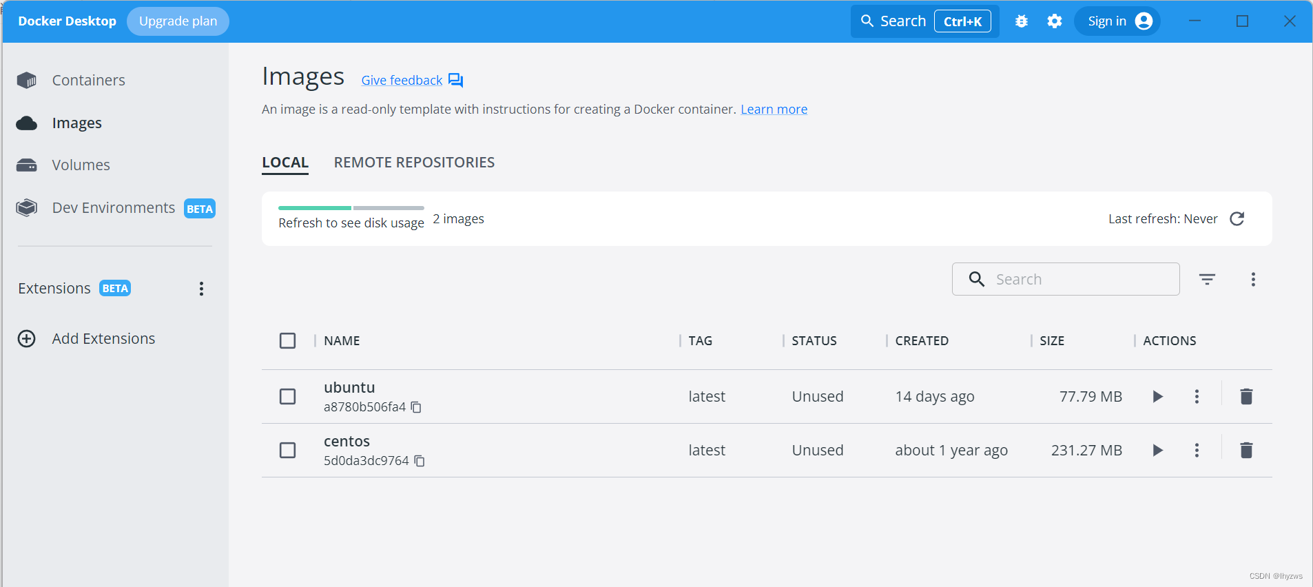Open the top Search Ctrl+K box
This screenshot has width=1313, height=587.
pyautogui.click(x=924, y=21)
